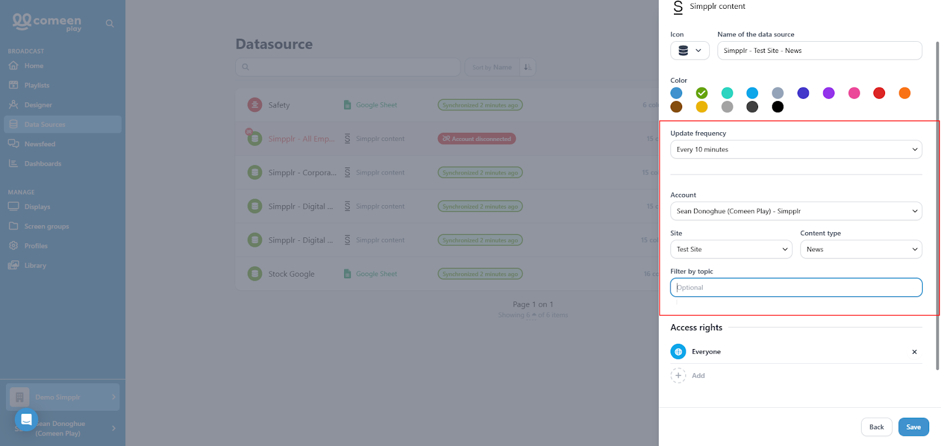Expand Sean Donoghue user menu chevron
941x446 pixels.
pyautogui.click(x=114, y=428)
